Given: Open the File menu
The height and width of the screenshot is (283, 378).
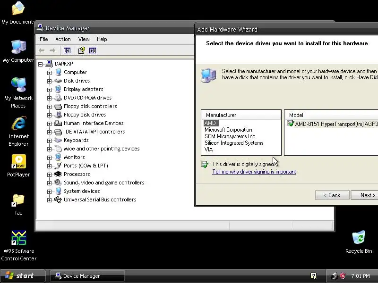Looking at the screenshot, I should pos(44,39).
